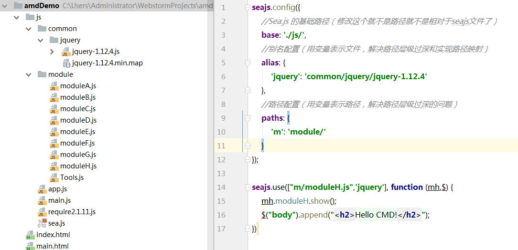Image resolution: width=518 pixels, height=250 pixels.
Task: Click the require2.1.11.js file icon
Action: pos(42,212)
